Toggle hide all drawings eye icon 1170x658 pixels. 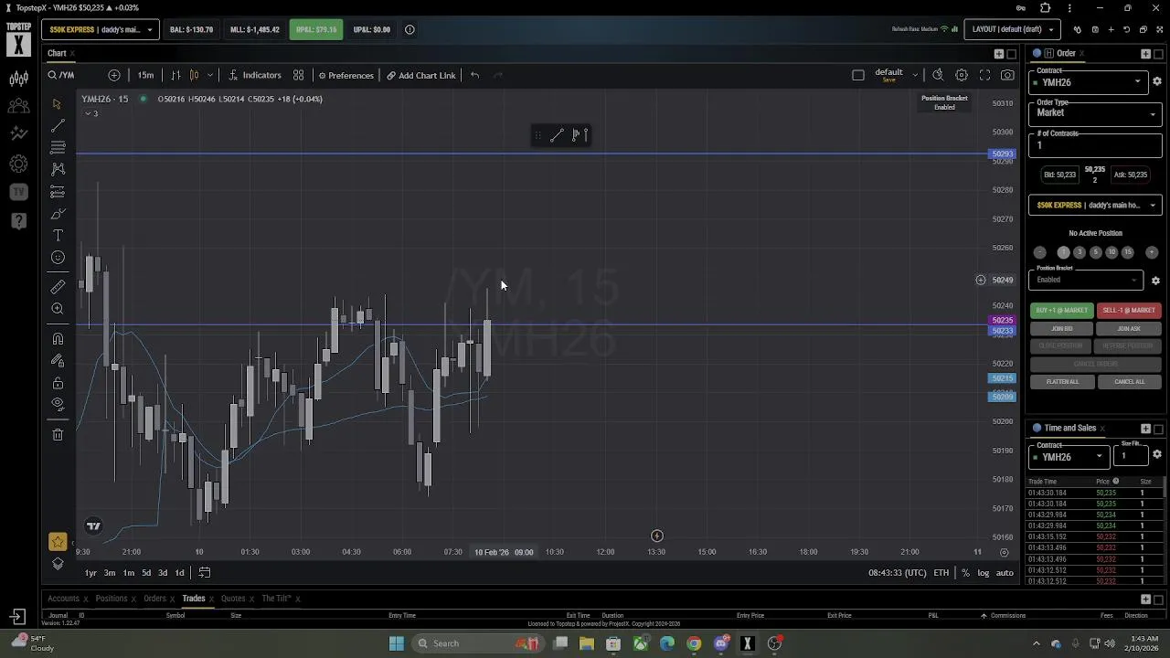coord(58,404)
